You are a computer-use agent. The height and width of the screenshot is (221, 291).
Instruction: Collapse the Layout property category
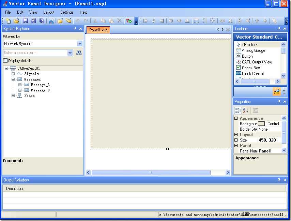[236, 135]
